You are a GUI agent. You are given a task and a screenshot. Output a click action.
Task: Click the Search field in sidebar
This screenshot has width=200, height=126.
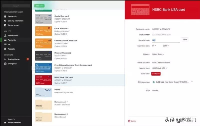[x=16, y=6]
